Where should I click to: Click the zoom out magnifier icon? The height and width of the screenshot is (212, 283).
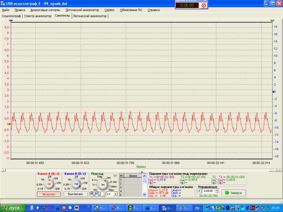[97, 194]
